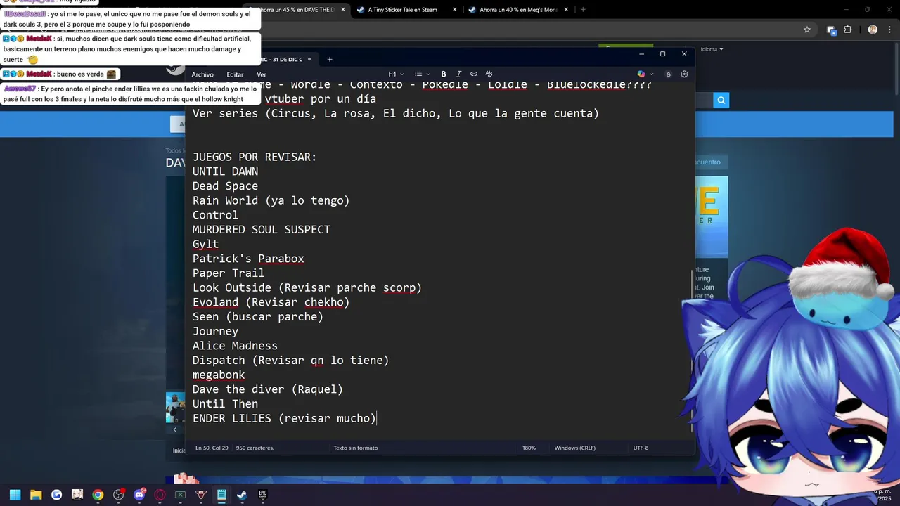Click the line 'Patrick's Parabox'
900x506 pixels.
point(248,259)
